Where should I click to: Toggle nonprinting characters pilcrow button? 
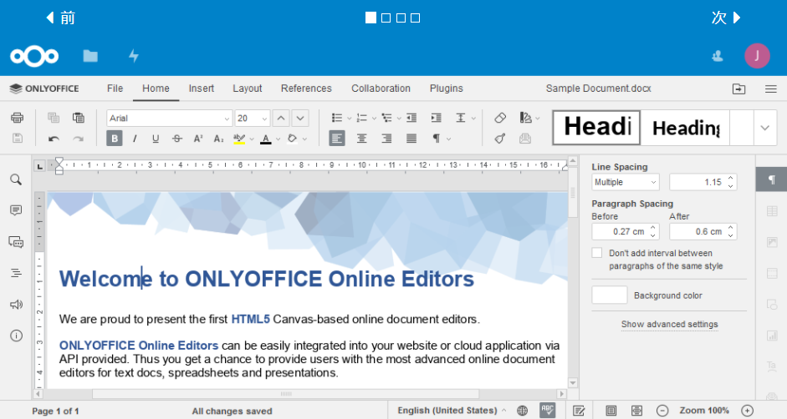[437, 139]
